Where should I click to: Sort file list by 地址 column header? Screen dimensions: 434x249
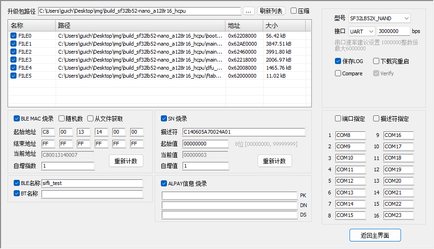pyautogui.click(x=244, y=25)
